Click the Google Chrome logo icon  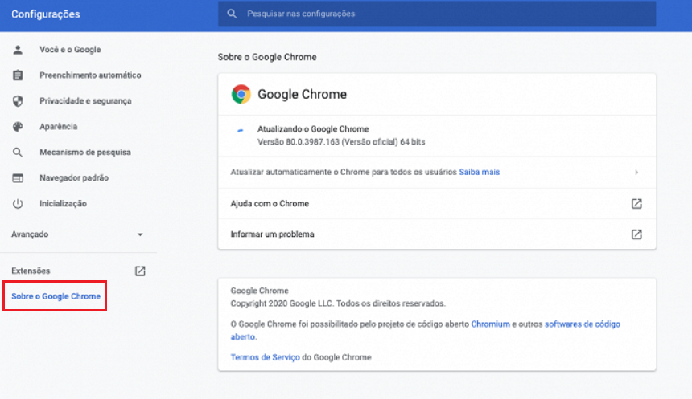241,94
